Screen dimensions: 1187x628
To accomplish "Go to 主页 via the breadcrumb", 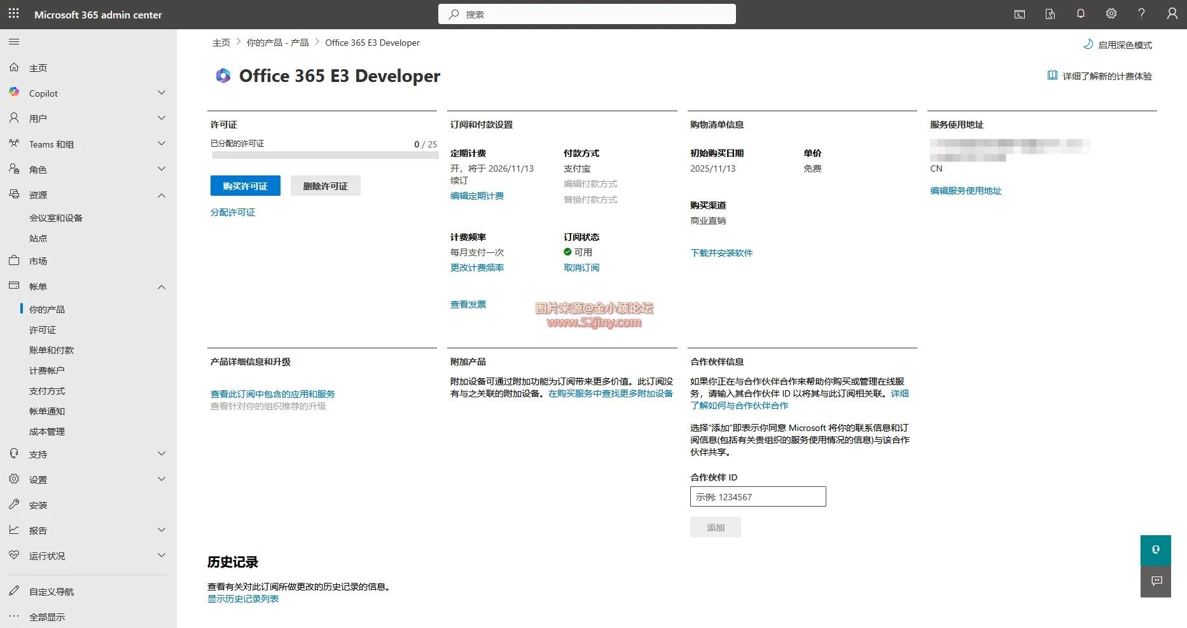I will [221, 42].
